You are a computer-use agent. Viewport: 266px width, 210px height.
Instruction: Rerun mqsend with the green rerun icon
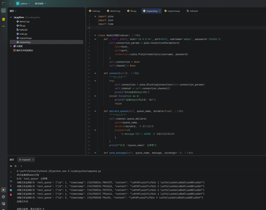click(11, 166)
